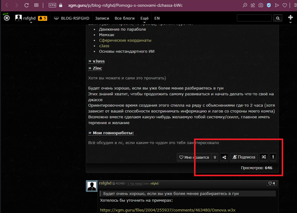Switch language with the EN item
The image size is (297, 213).
pos(157,18)
